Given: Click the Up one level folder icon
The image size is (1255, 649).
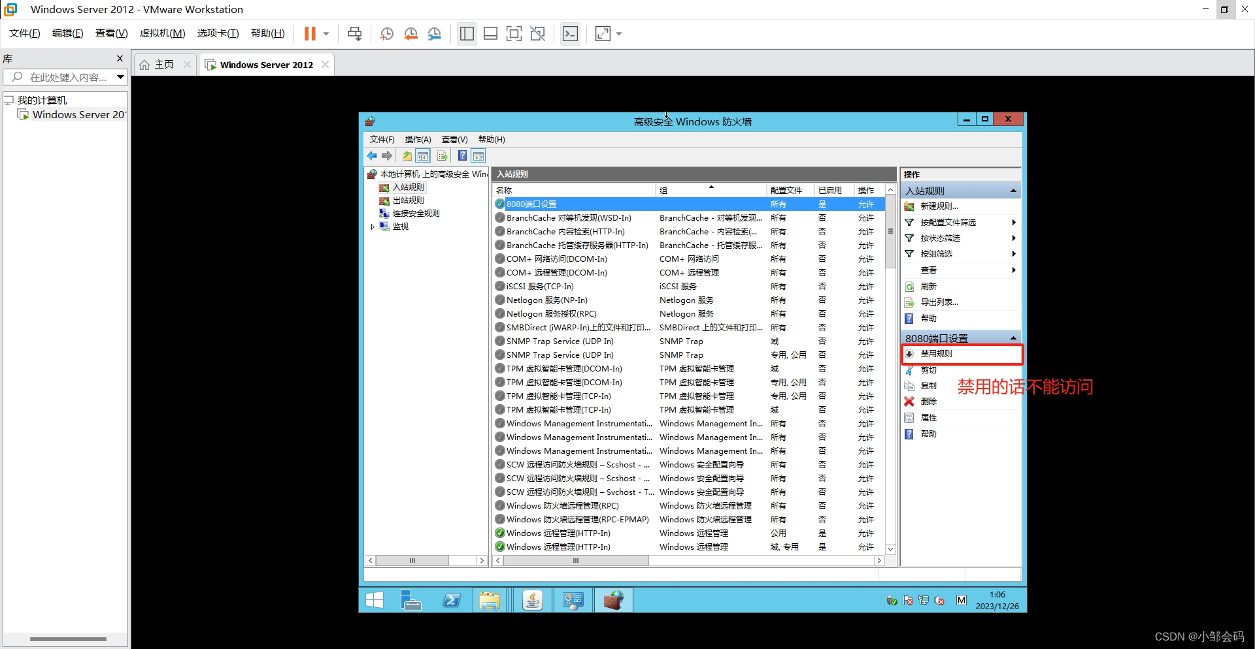Looking at the screenshot, I should click(407, 155).
